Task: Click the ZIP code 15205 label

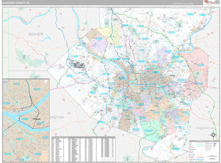Action: [x=111, y=83]
